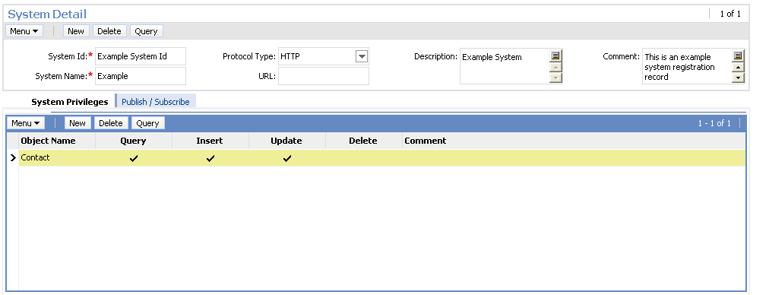The image size is (769, 295).
Task: Click Delete in the System Detail toolbar
Action: coord(109,31)
